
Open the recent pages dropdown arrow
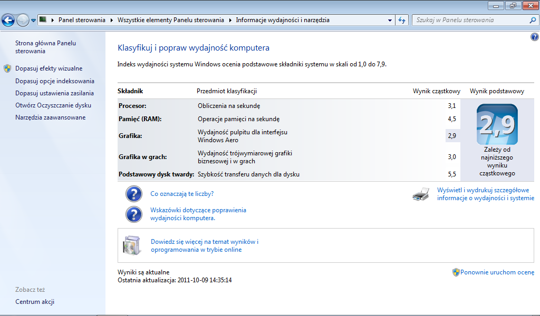[33, 21]
